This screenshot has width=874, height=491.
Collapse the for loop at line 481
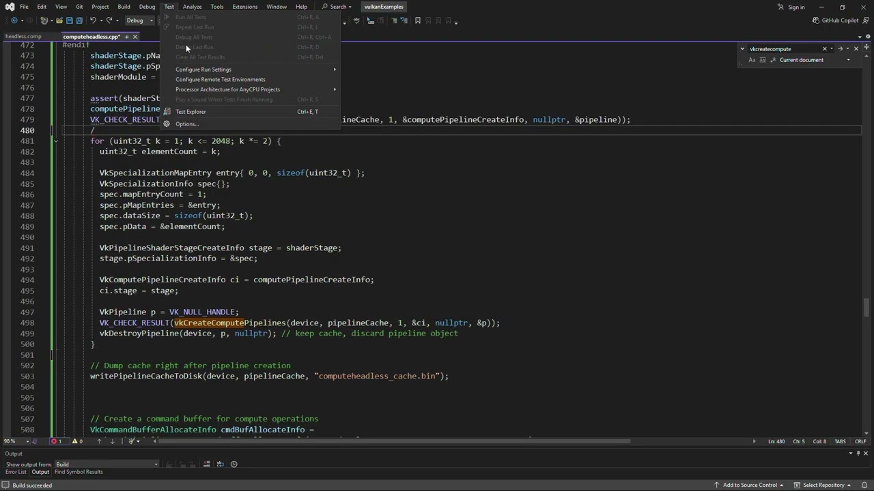pos(56,141)
